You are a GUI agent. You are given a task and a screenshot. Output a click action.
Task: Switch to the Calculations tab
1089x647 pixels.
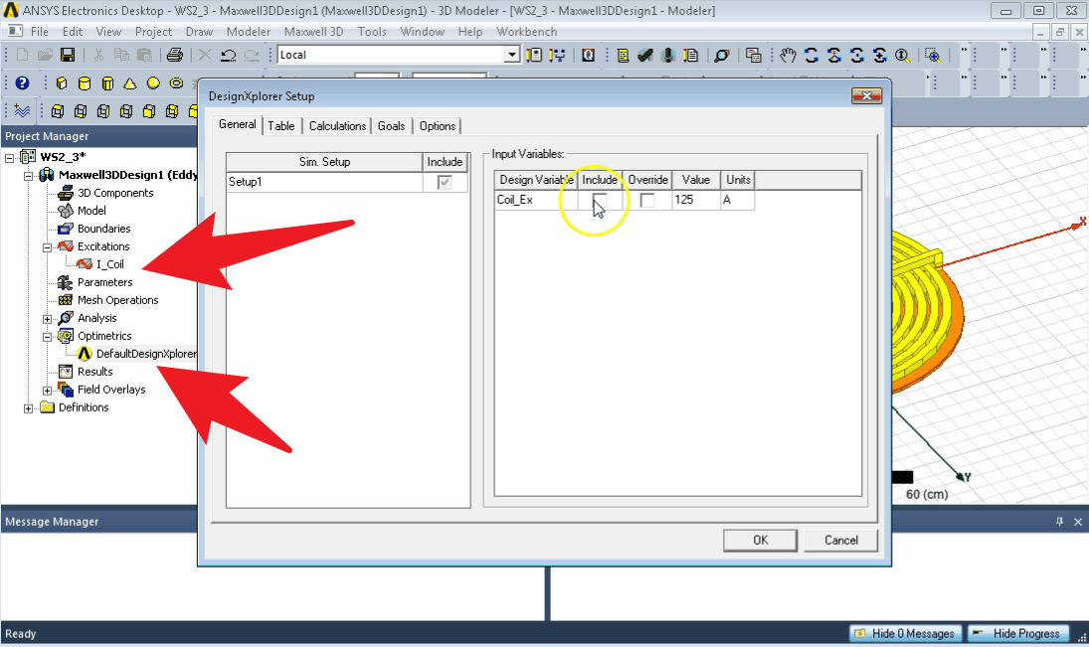click(x=337, y=125)
